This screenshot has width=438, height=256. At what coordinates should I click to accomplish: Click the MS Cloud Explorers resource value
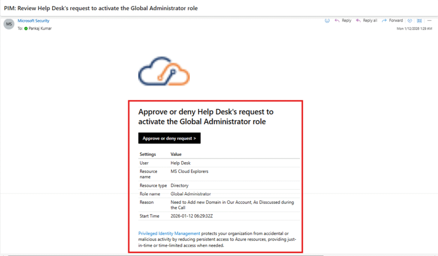pos(189,172)
